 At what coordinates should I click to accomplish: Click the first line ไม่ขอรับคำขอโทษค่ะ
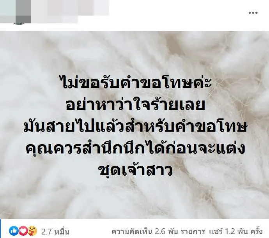(136, 83)
